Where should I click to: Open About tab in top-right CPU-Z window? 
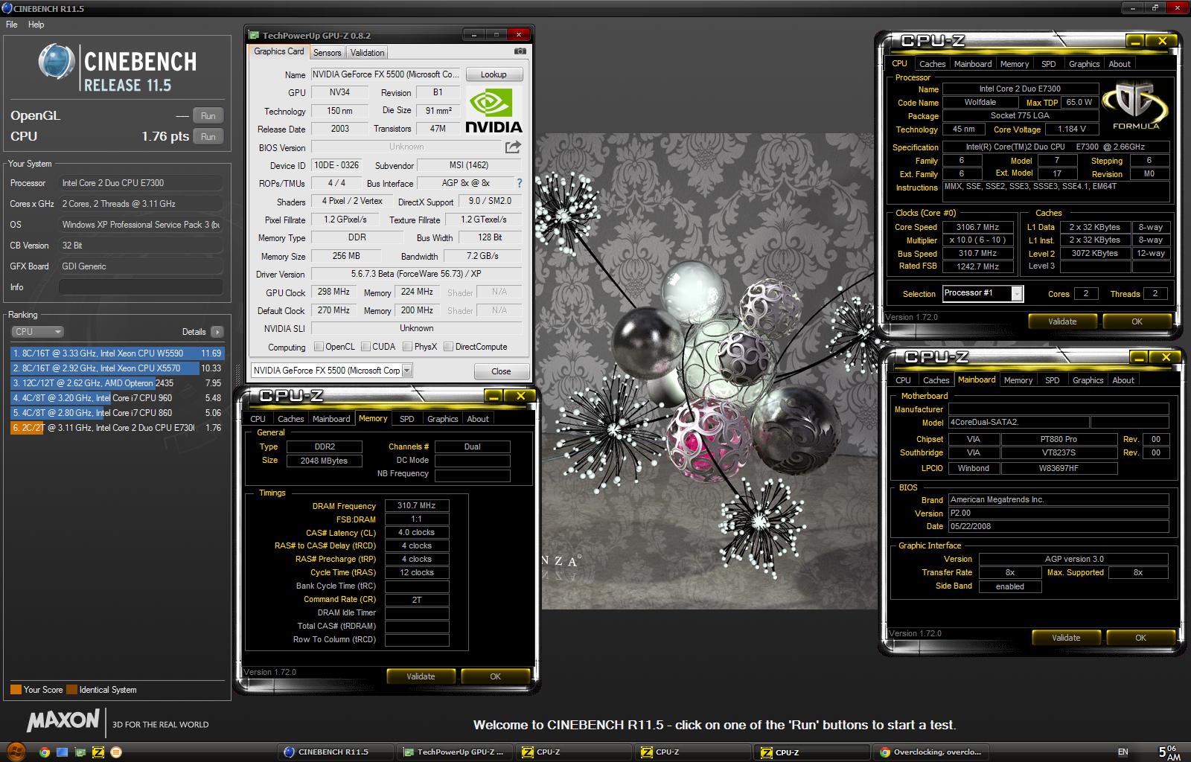point(1119,64)
